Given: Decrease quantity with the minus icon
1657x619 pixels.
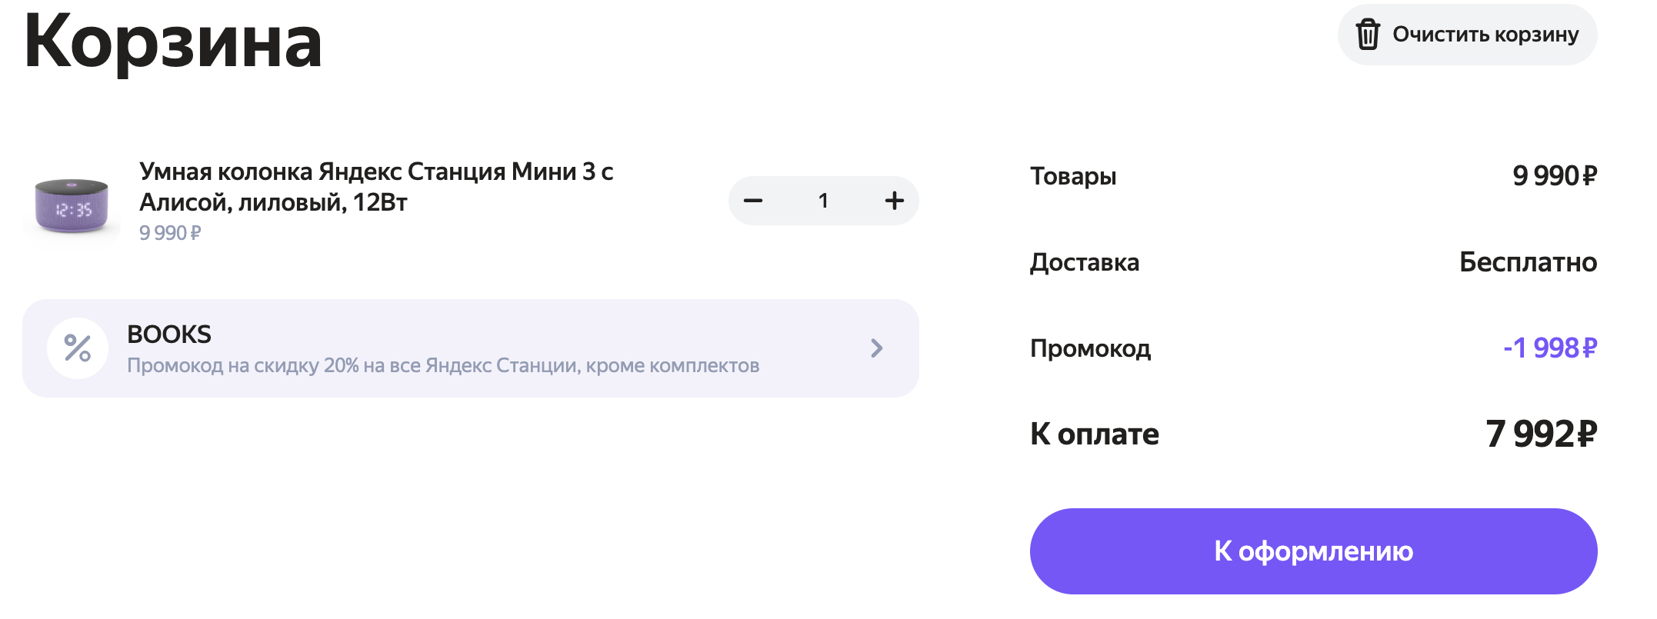Looking at the screenshot, I should click(753, 201).
